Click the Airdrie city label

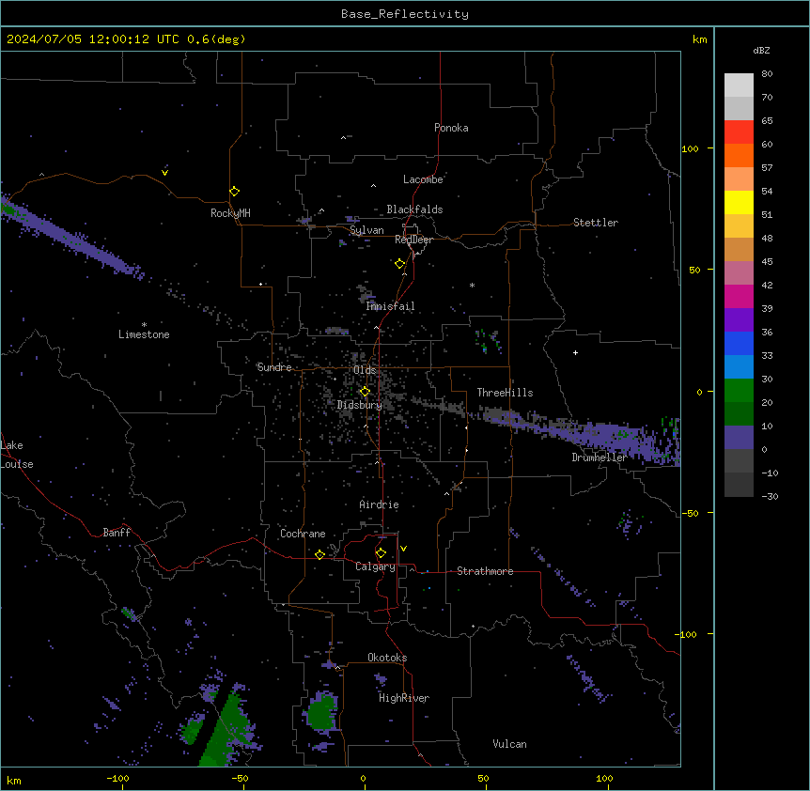(x=379, y=504)
